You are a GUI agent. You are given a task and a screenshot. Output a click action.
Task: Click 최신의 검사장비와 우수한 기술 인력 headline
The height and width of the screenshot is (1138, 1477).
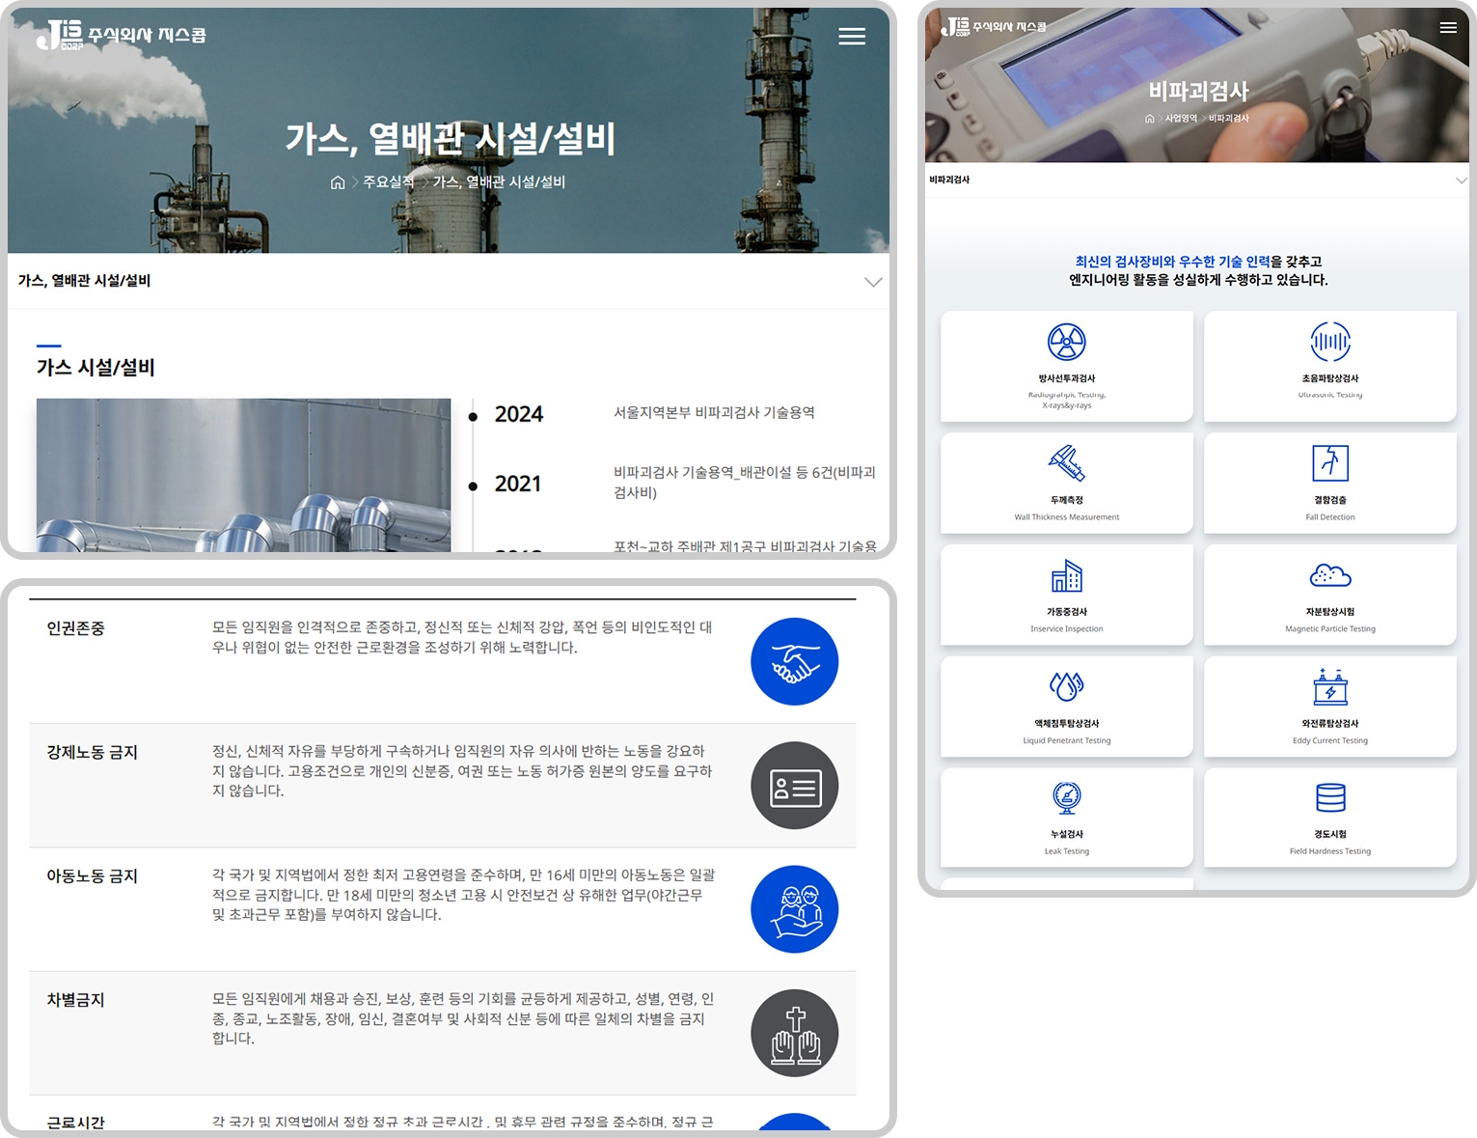coord(1172,262)
